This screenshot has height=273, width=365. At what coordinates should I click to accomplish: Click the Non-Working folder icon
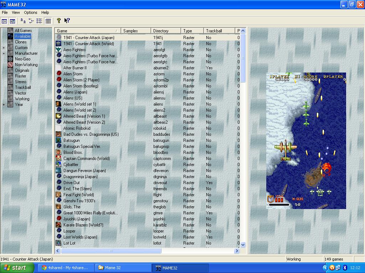pos(10,65)
